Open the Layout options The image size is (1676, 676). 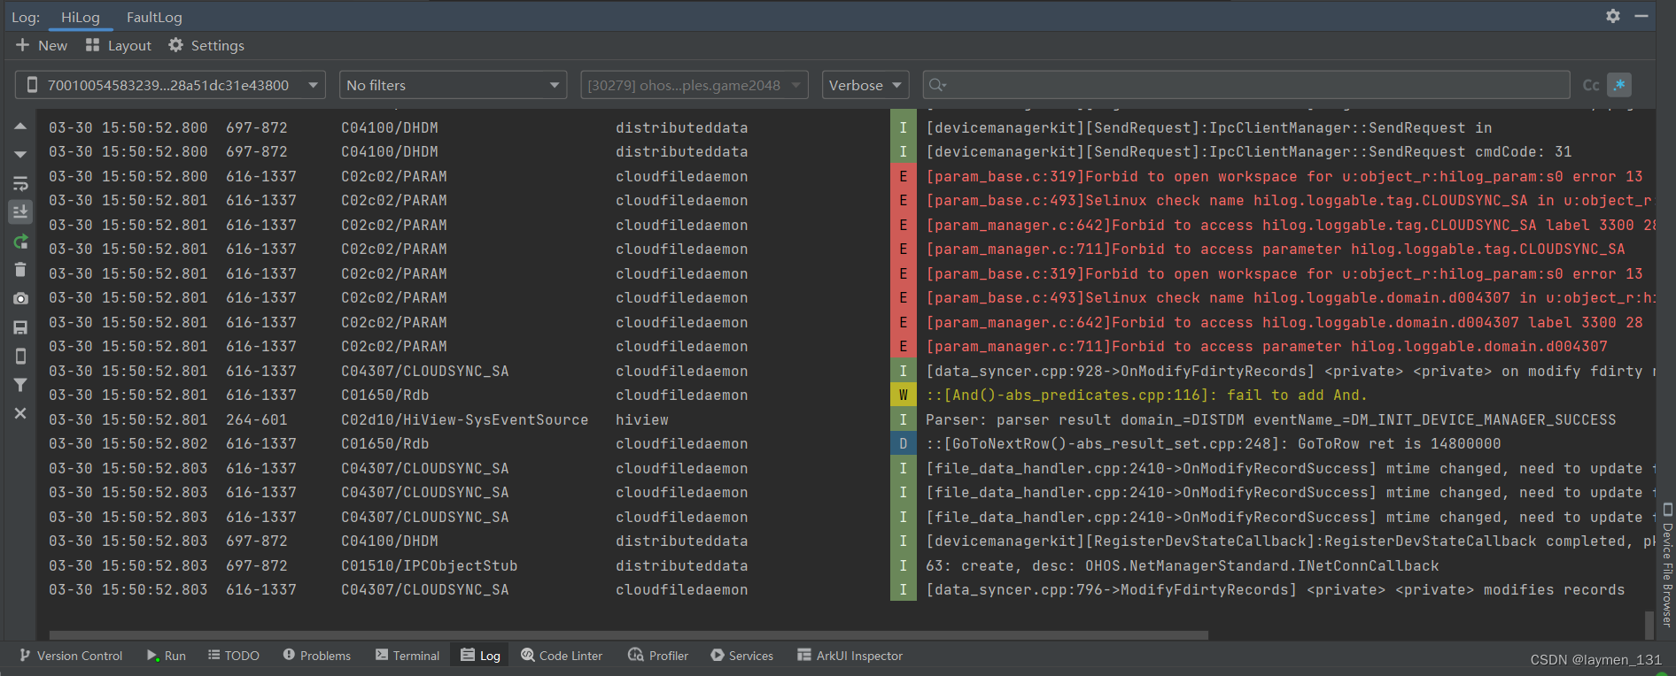[x=119, y=45]
